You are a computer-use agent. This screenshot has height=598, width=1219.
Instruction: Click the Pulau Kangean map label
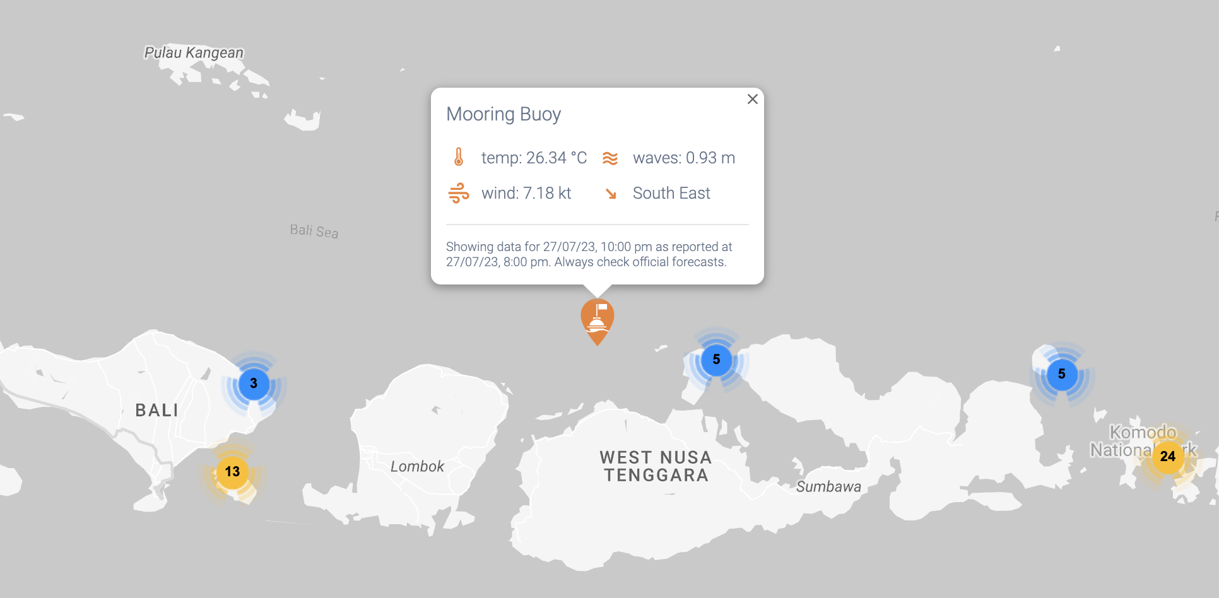(194, 53)
